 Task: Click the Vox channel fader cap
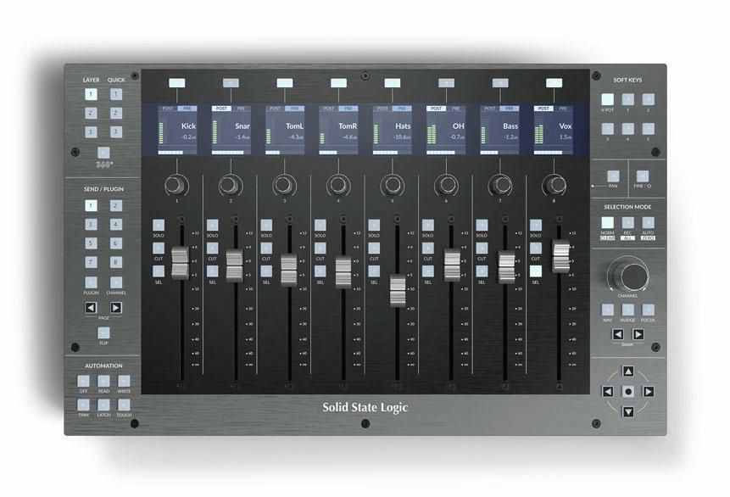click(561, 256)
